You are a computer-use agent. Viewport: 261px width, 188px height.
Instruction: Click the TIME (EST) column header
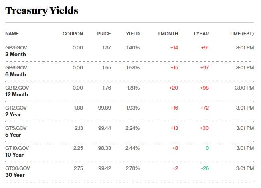click(242, 34)
